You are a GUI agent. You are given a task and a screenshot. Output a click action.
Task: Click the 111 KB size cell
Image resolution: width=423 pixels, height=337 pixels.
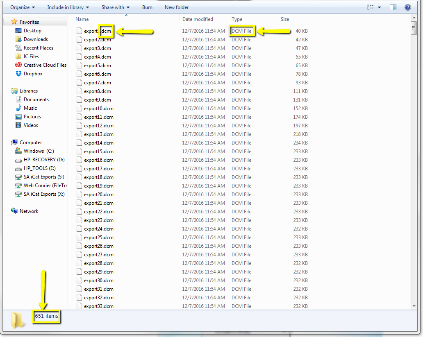pos(300,91)
